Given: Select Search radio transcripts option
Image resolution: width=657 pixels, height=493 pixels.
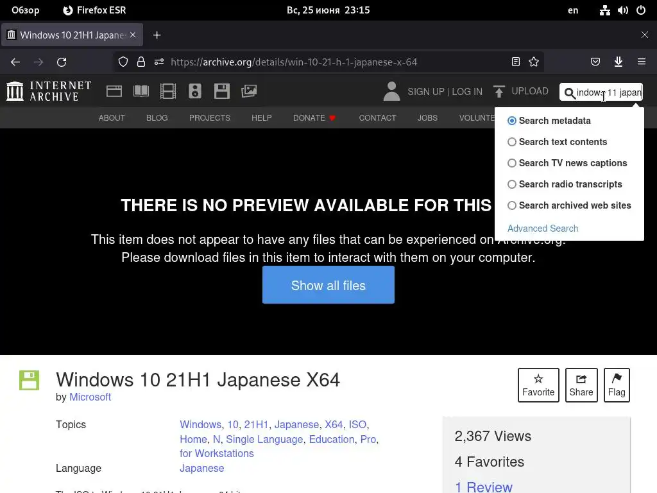Looking at the screenshot, I should (565, 184).
